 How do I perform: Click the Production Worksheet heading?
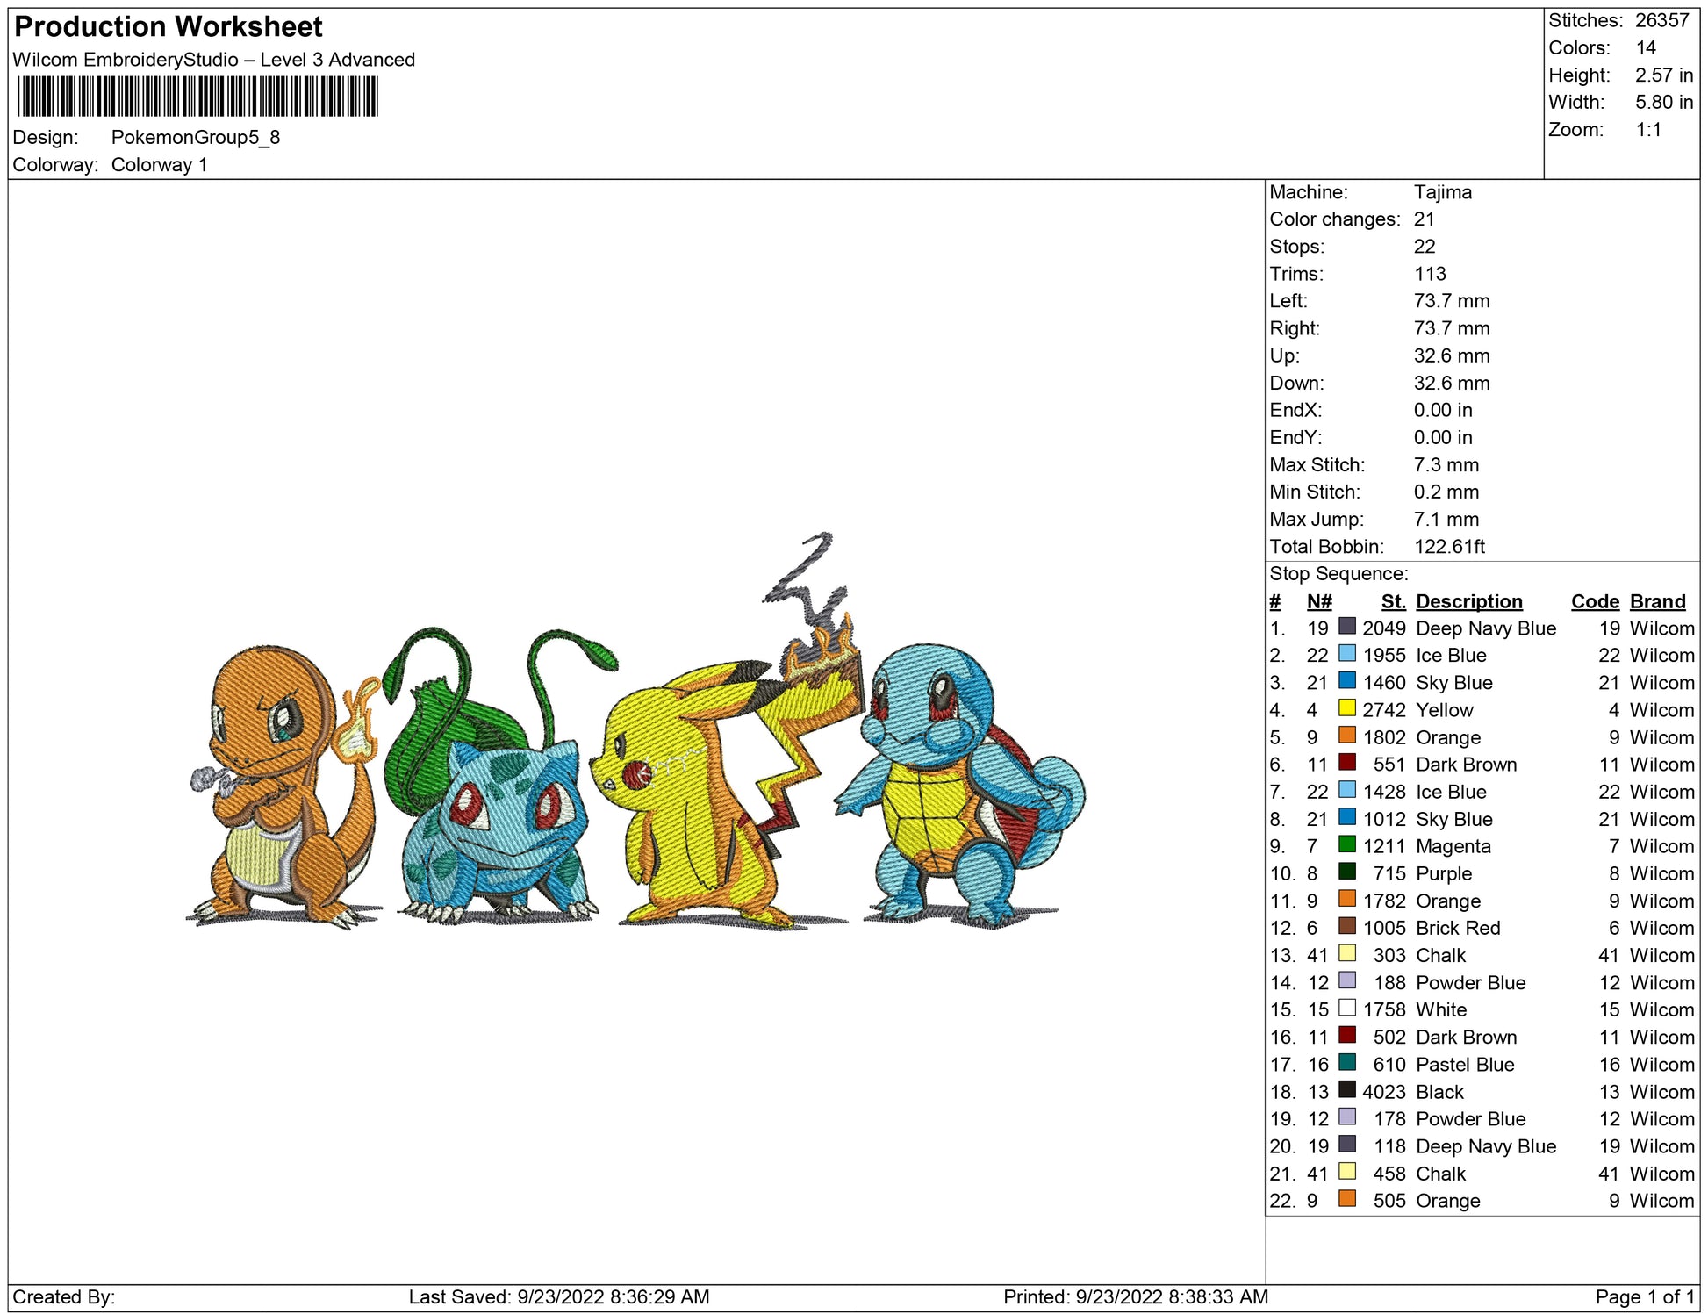[169, 26]
